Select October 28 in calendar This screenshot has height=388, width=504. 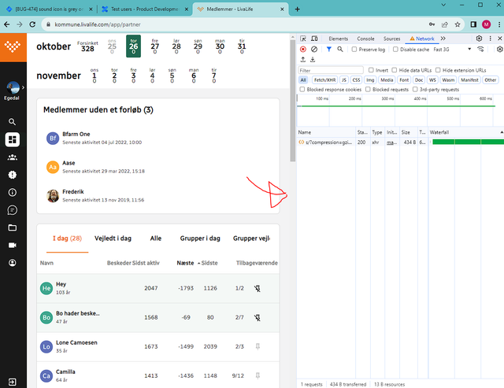[x=176, y=47]
